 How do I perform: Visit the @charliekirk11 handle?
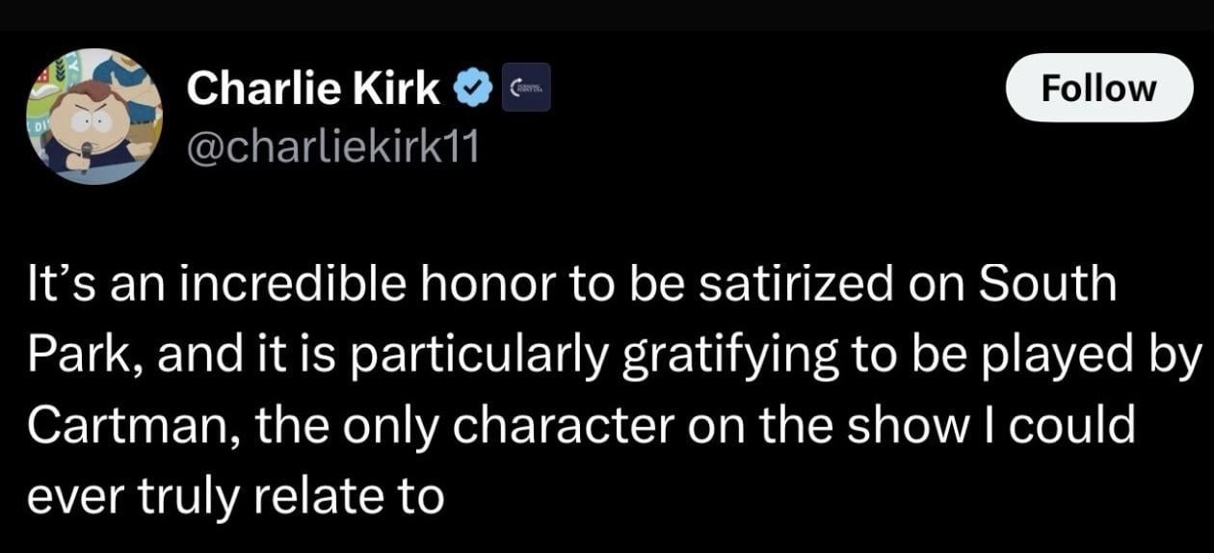click(x=333, y=147)
